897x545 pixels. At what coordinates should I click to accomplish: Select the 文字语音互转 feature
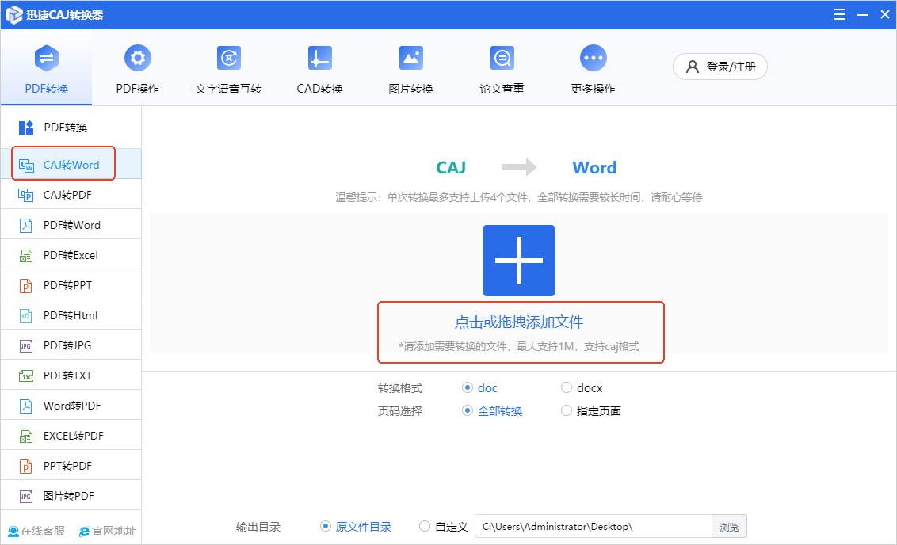(227, 67)
